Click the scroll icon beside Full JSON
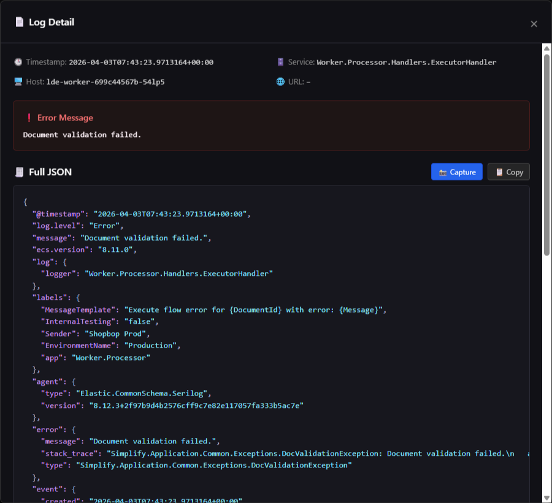Viewport: 552px width, 503px height. pyautogui.click(x=19, y=172)
